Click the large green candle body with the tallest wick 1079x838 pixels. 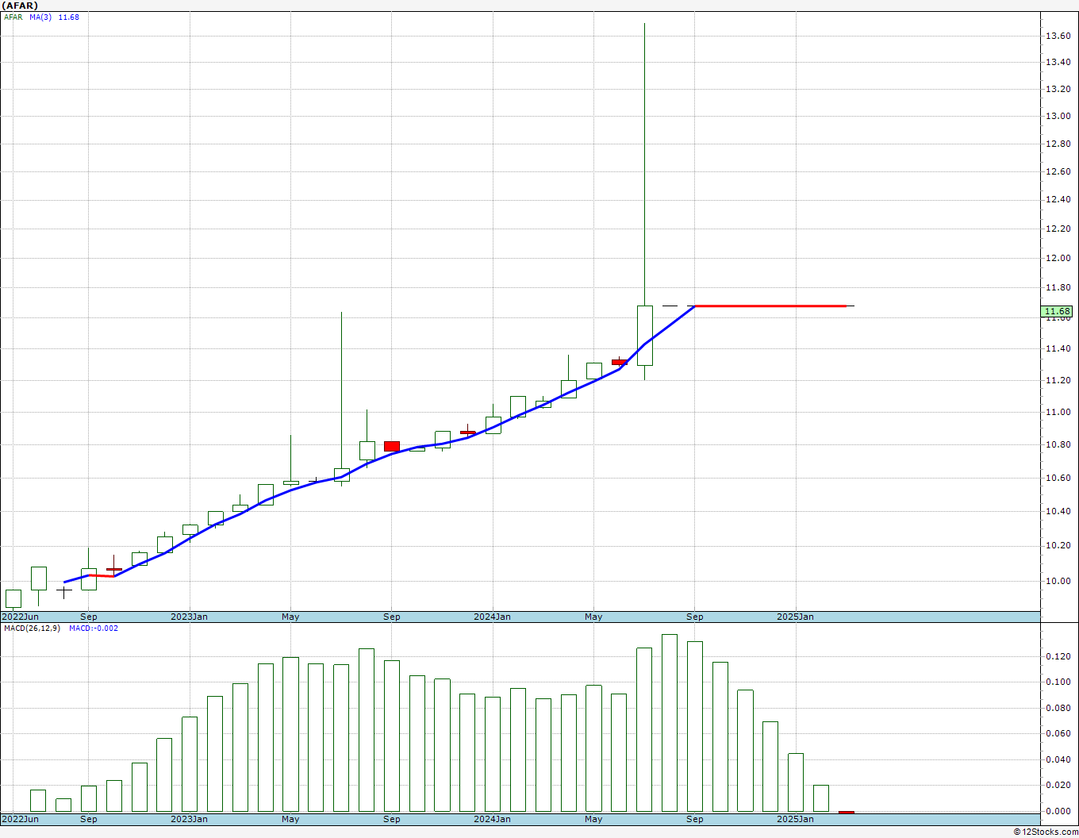(644, 336)
